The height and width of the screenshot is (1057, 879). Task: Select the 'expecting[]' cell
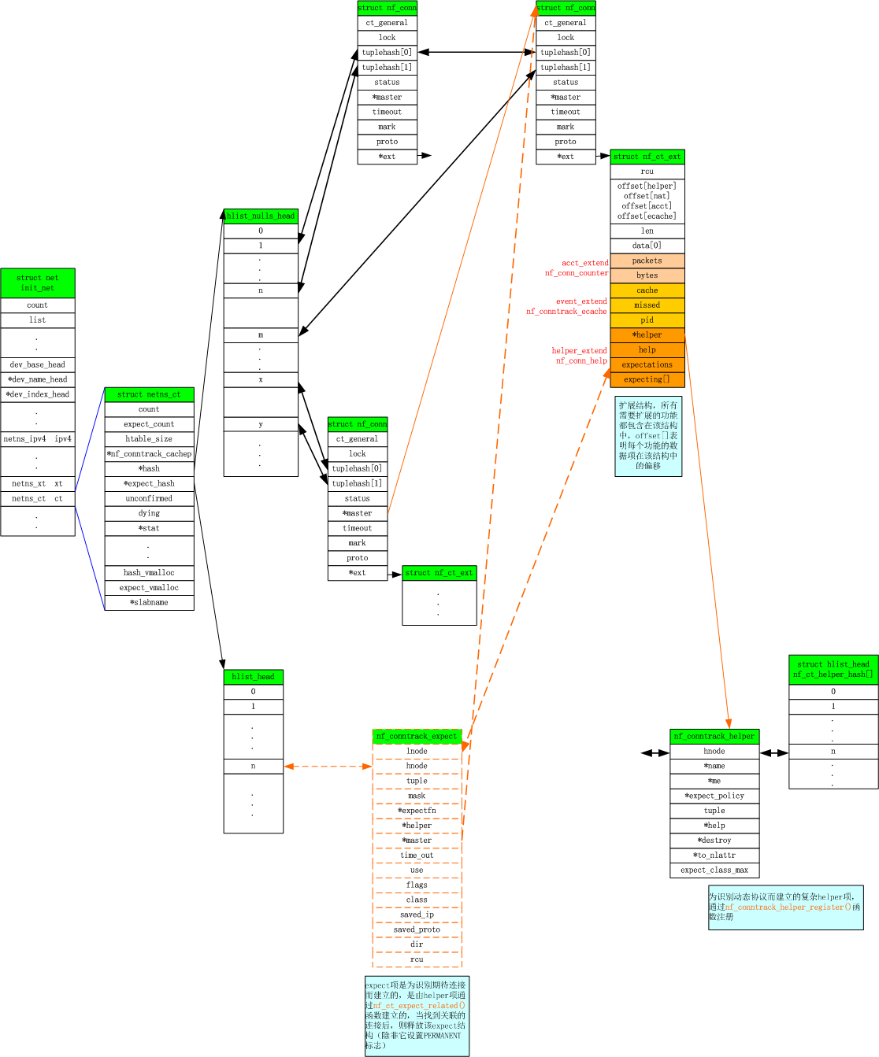[647, 380]
